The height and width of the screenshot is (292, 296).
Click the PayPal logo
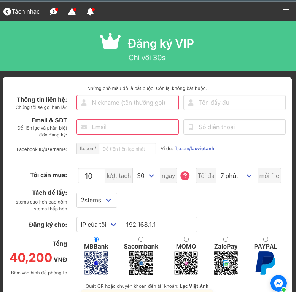pyautogui.click(x=266, y=263)
